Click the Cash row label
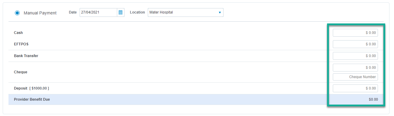This screenshot has width=394, height=116. coord(18,33)
